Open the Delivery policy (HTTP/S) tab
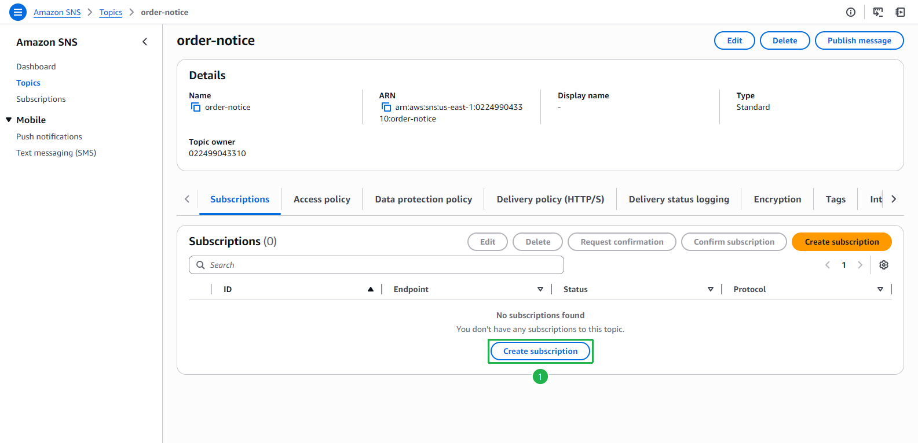Image resolution: width=918 pixels, height=443 pixels. (550, 200)
